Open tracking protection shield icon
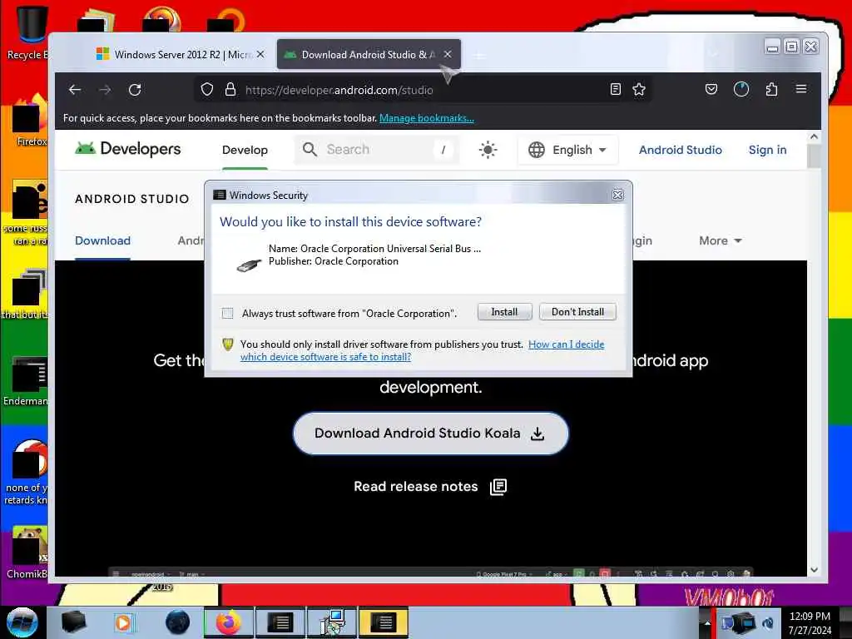Image resolution: width=852 pixels, height=639 pixels. pyautogui.click(x=207, y=89)
